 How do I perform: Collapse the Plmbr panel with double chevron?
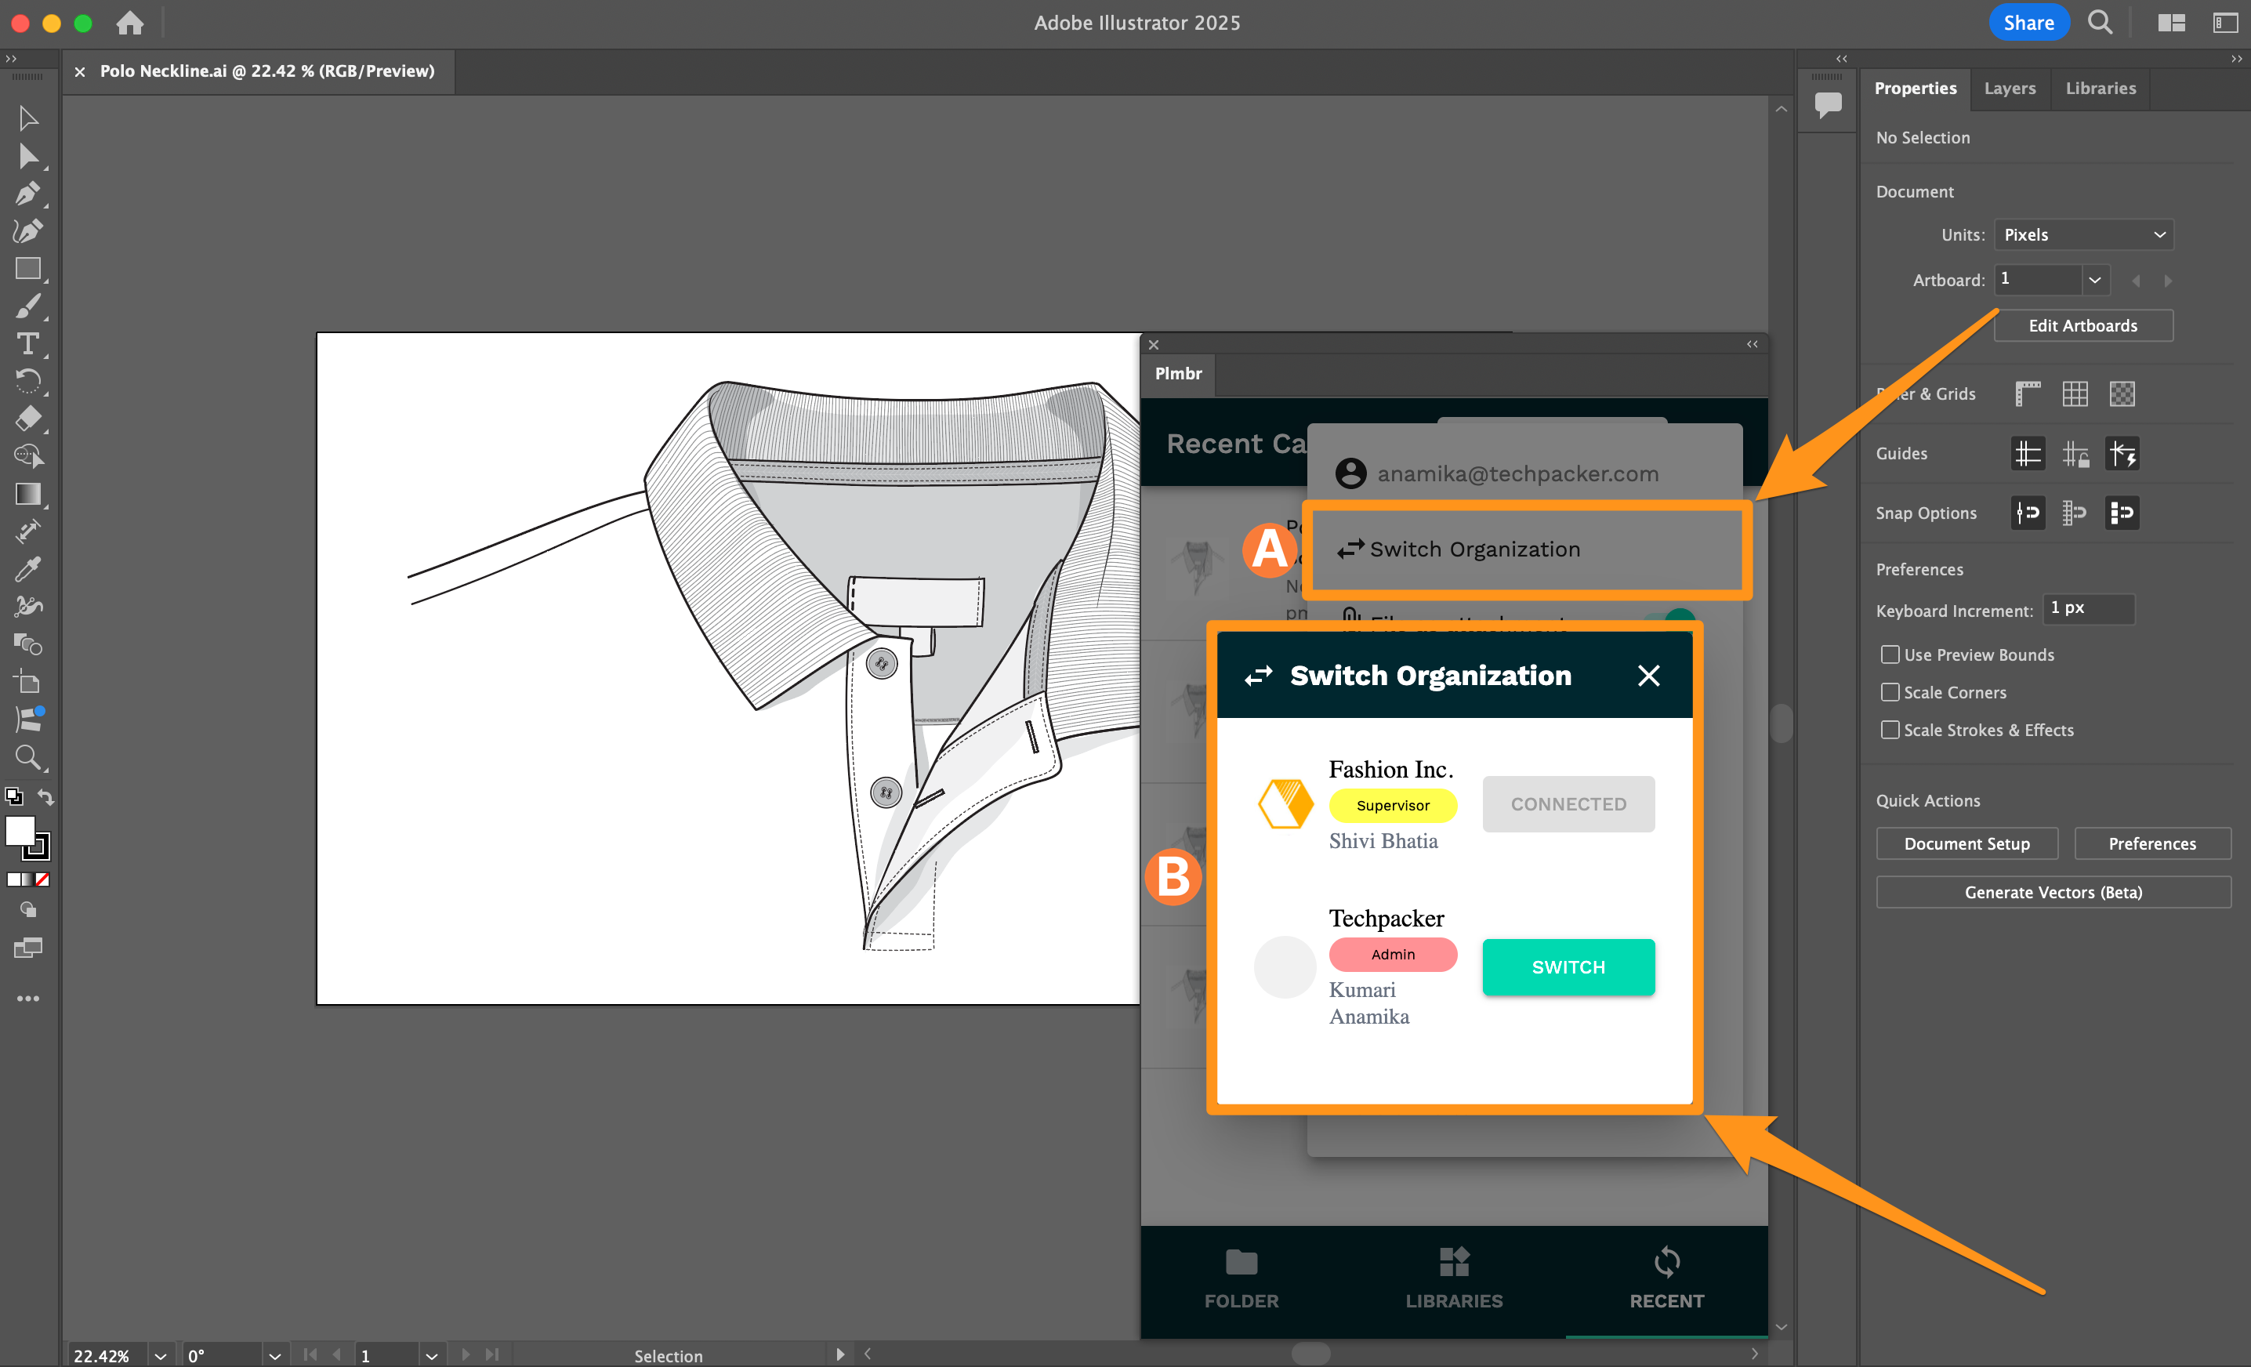1753,344
